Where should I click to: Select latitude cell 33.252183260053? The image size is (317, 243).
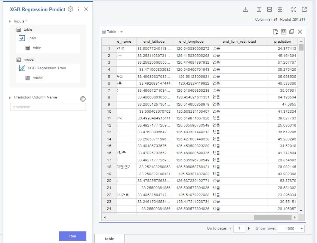coord(154,167)
